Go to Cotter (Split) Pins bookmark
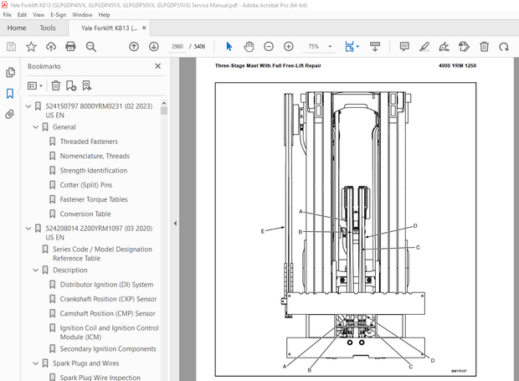Screen dimensions: 519x381 tap(86, 185)
